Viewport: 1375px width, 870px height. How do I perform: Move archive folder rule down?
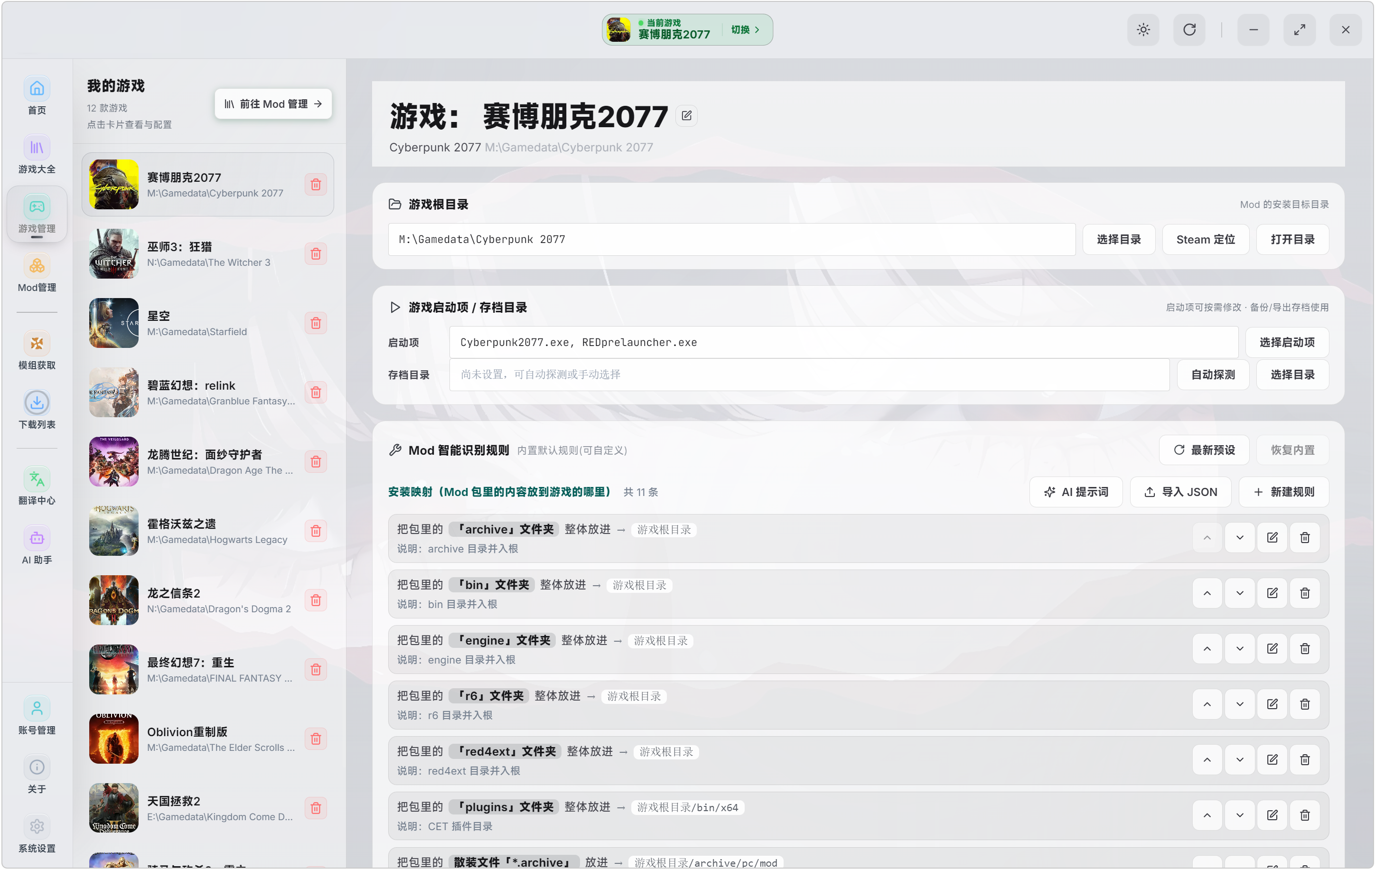tap(1240, 538)
